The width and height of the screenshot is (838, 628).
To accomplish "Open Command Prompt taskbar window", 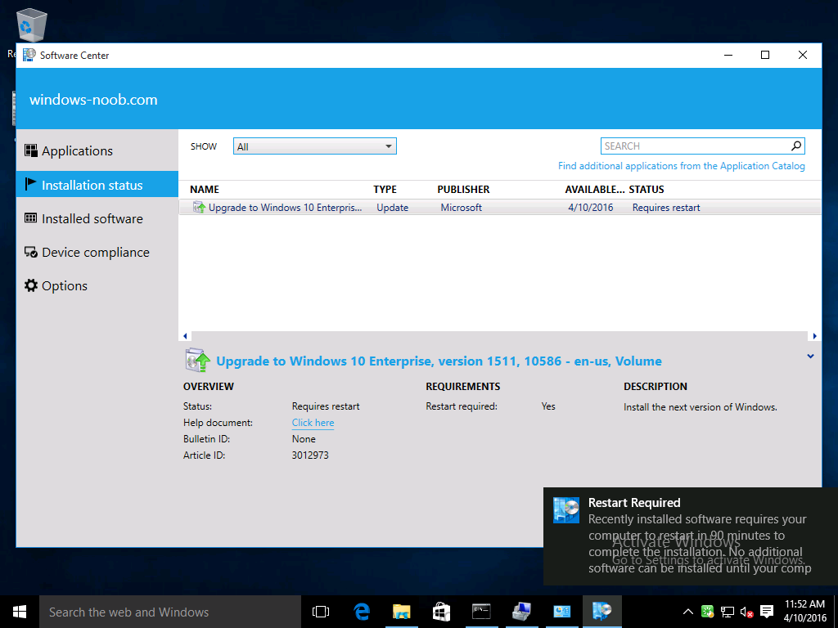I will (x=481, y=612).
